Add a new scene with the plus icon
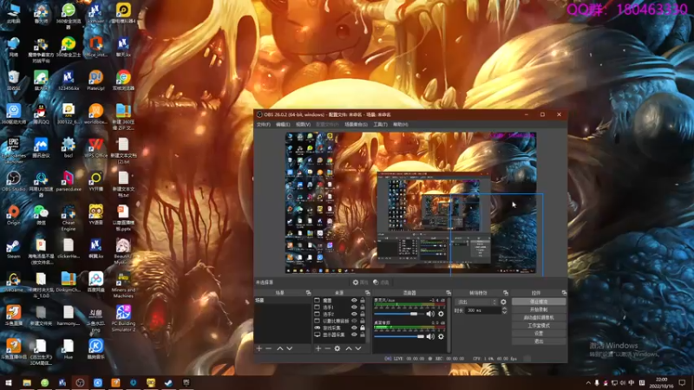The height and width of the screenshot is (390, 694). pyautogui.click(x=259, y=349)
